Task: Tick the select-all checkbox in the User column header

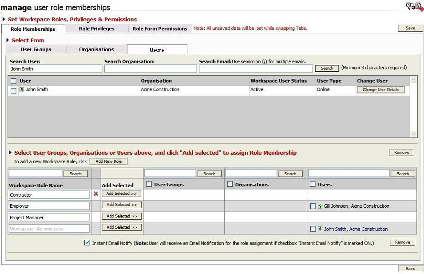Action: click(x=13, y=81)
